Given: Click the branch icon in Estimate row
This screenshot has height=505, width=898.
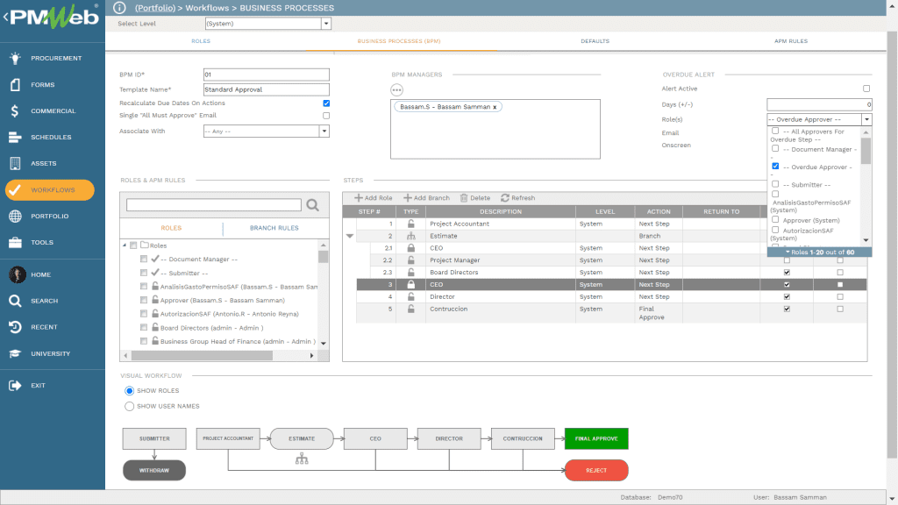Looking at the screenshot, I should click(410, 236).
